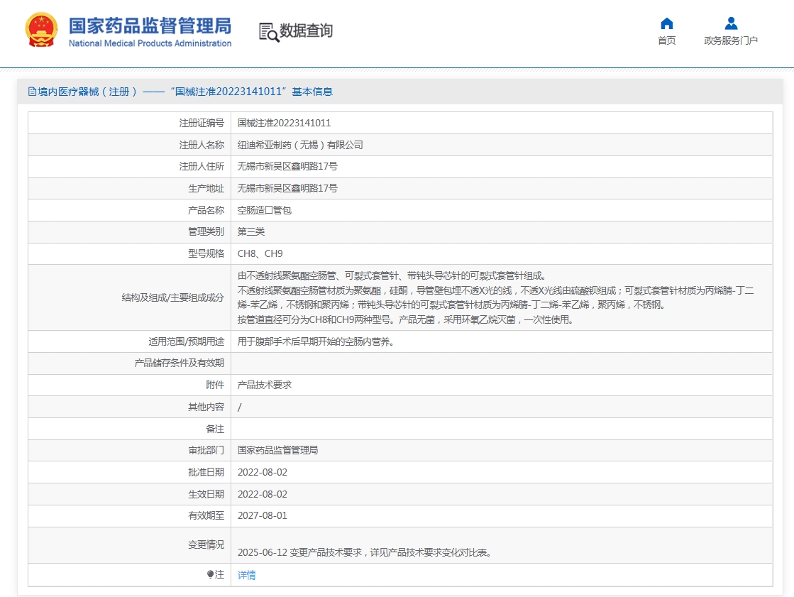Click the 数据查询 heading
Image resolution: width=794 pixels, height=597 pixels.
[x=307, y=31]
